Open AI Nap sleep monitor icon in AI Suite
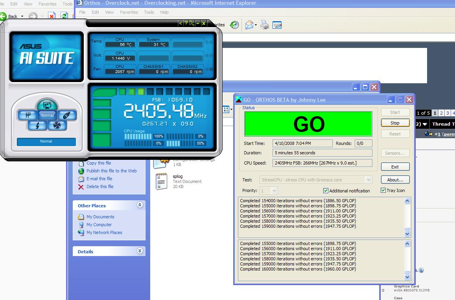455x300 pixels. (47, 105)
